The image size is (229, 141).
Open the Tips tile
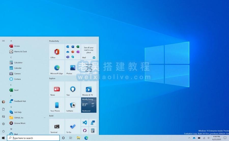tap(73, 89)
